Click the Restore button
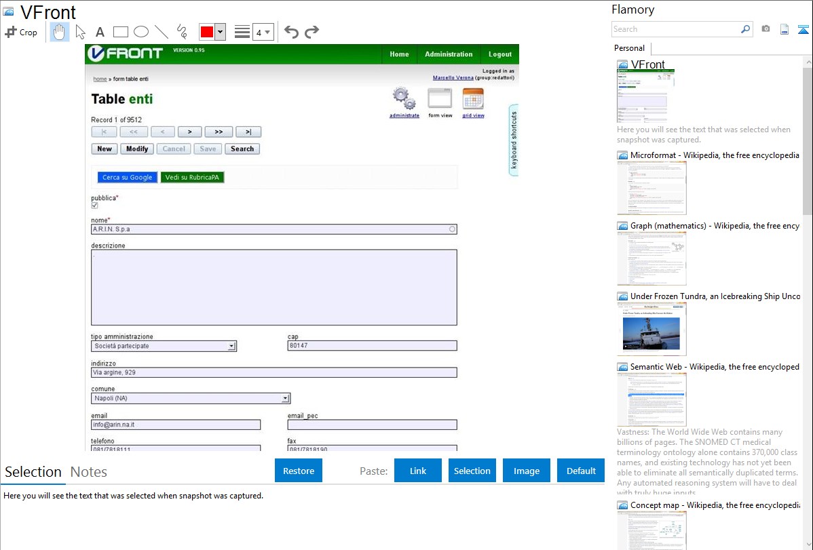 [x=299, y=471]
